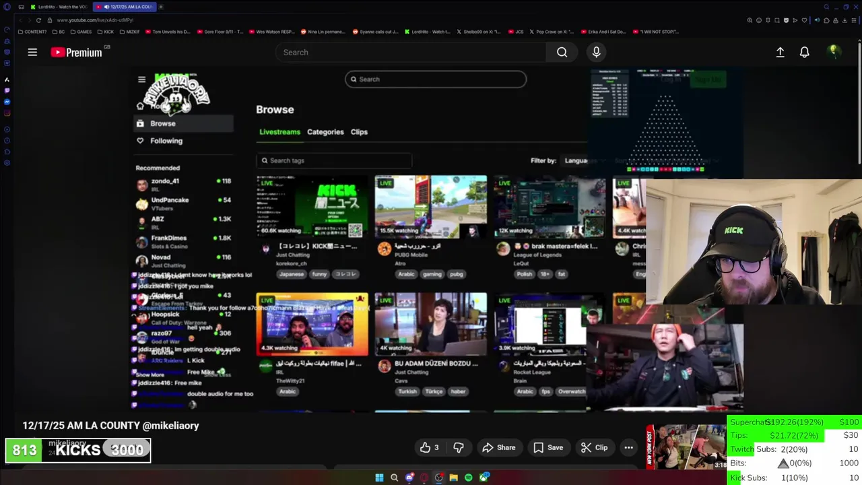Select recommended channel ABZ
Image resolution: width=862 pixels, height=485 pixels.
183,222
